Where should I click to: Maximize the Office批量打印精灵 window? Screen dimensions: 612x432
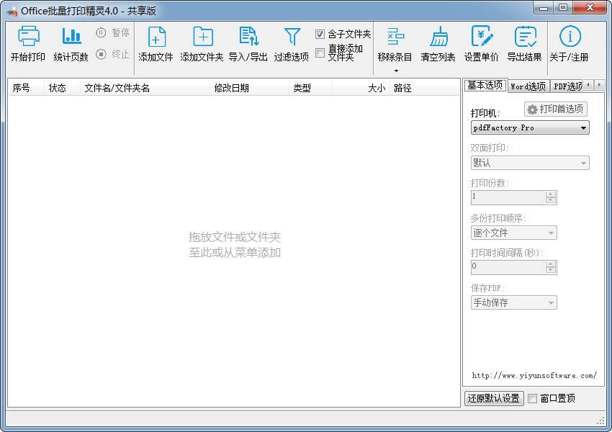click(563, 8)
